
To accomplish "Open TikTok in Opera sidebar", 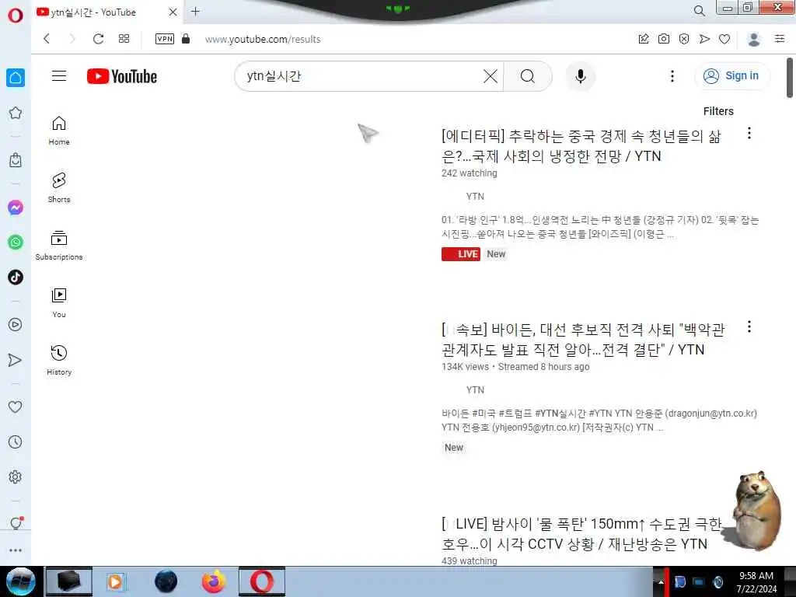I will 16,278.
